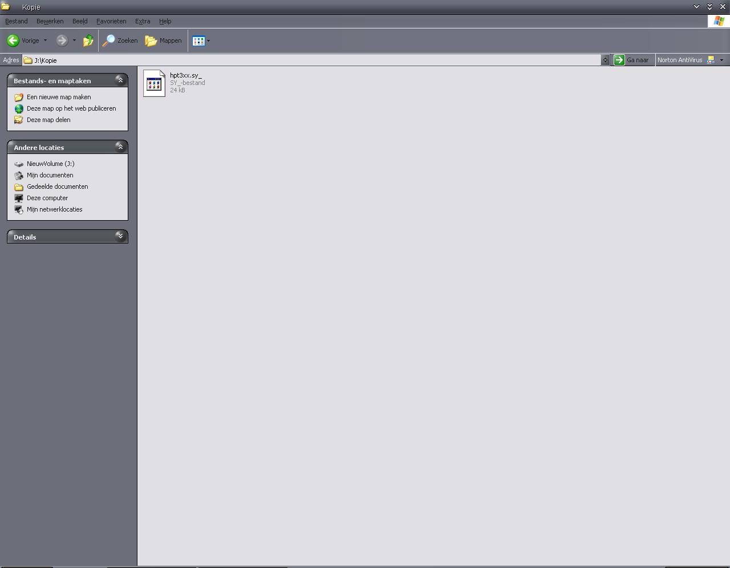
Task: Open Gedeelde documenten location
Action: coord(57,186)
